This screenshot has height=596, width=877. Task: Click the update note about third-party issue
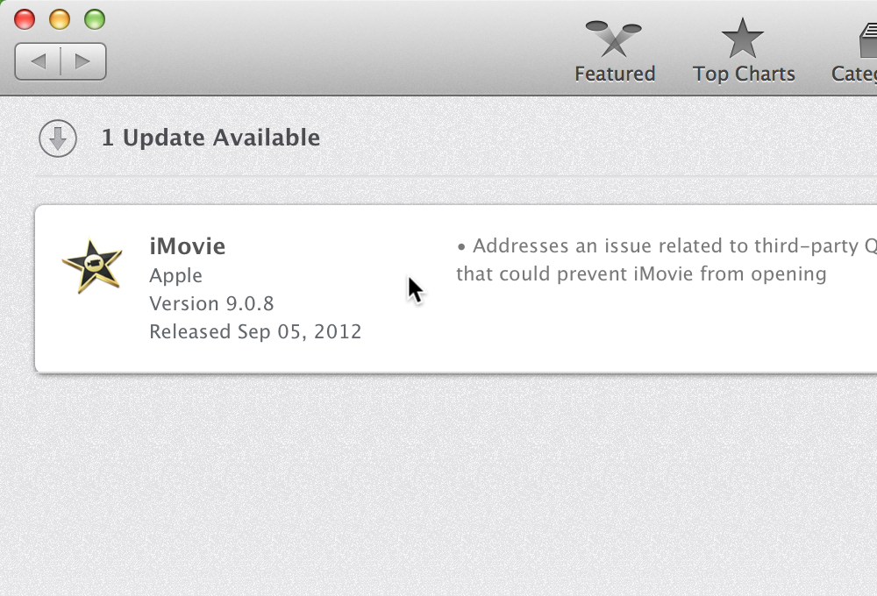pos(667,260)
